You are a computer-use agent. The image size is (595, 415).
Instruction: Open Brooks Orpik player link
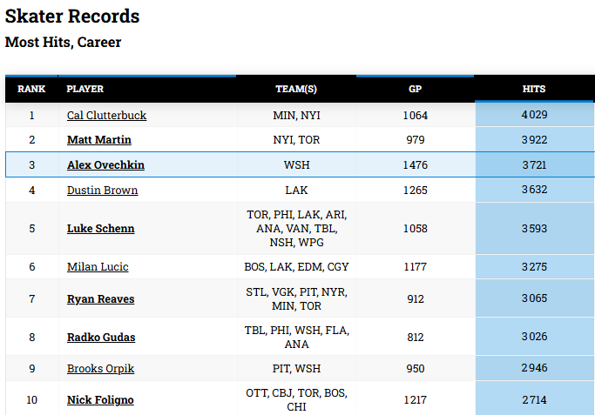tap(100, 368)
